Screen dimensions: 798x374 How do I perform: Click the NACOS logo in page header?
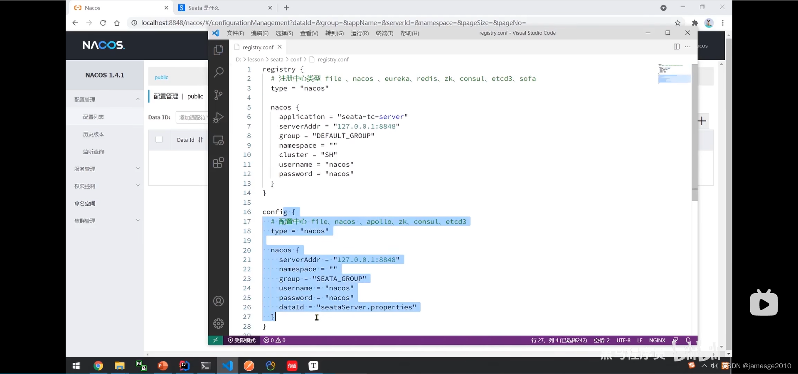103,45
